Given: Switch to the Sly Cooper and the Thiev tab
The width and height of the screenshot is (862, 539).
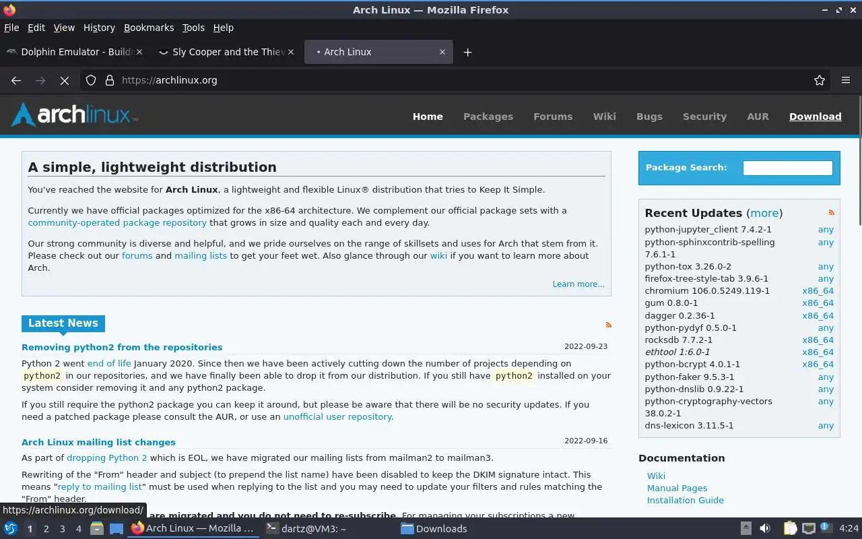Looking at the screenshot, I should coord(226,52).
